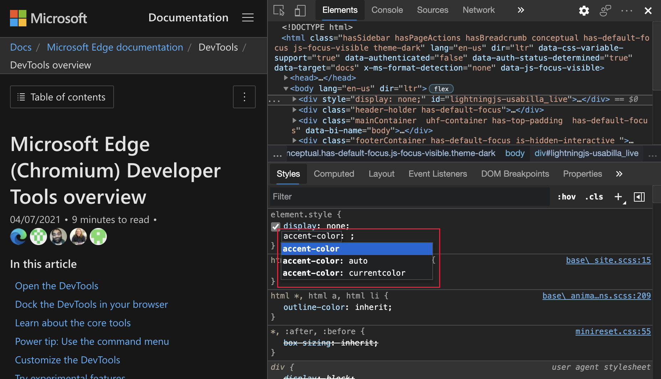661x379 pixels.
Task: Click the Table of contents button
Action: point(62,97)
